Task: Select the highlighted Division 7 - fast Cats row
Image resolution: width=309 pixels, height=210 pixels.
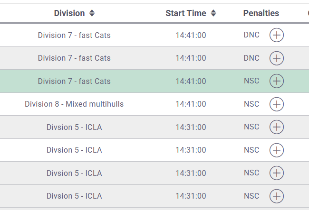Action: click(74, 81)
